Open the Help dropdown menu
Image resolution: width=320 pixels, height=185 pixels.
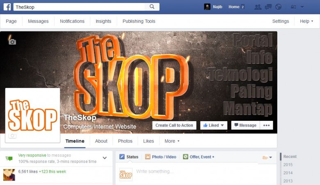(306, 21)
